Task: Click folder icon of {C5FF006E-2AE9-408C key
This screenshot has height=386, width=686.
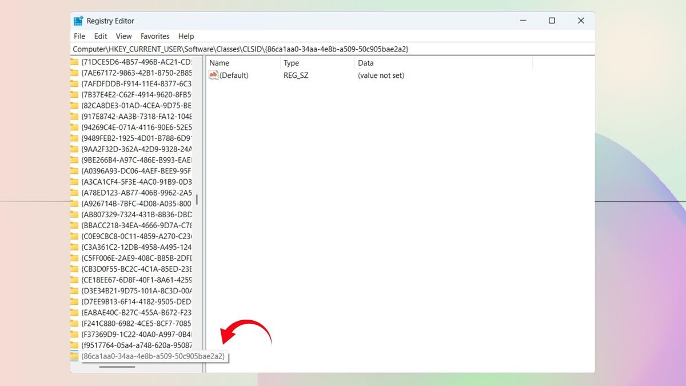Action: coord(74,257)
